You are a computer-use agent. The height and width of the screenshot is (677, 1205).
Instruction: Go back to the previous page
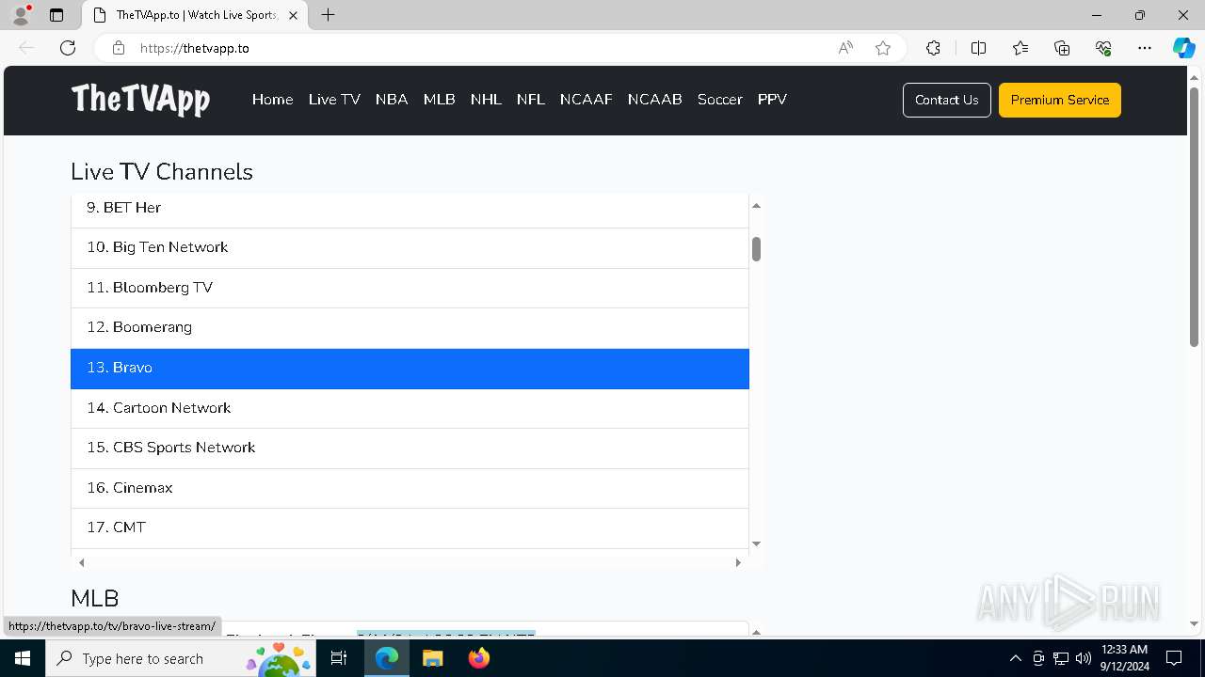point(26,48)
